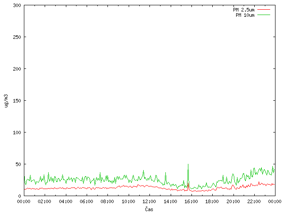Screen dimensions: 283x212
Task: Click the 250 y-axis tick value
Action: pyautogui.click(x=17, y=37)
